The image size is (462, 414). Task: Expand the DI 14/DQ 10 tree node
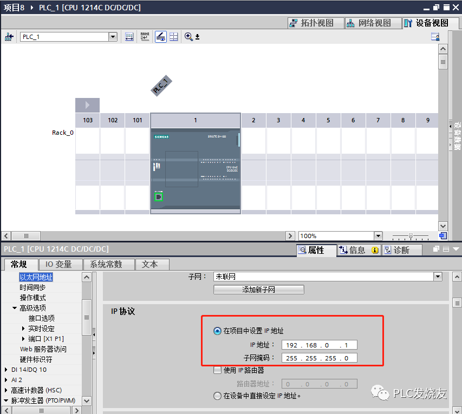[6, 370]
